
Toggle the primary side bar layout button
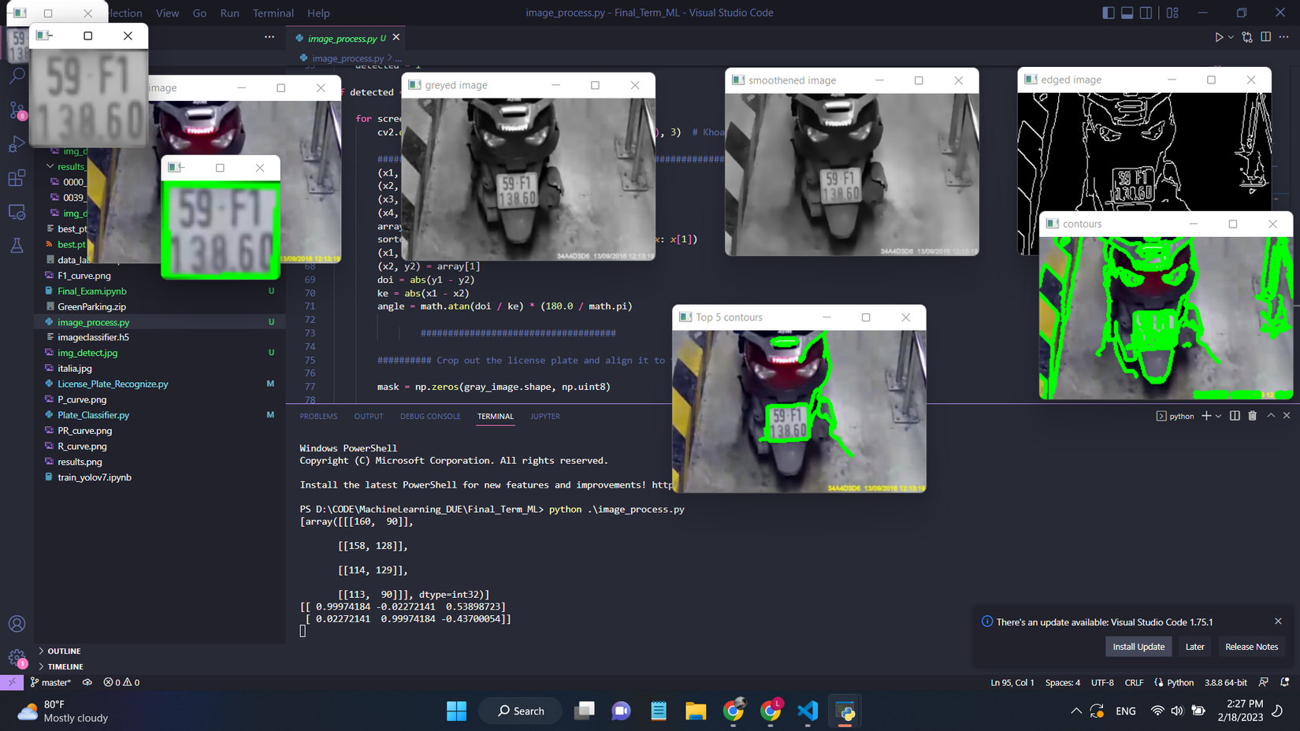1109,13
